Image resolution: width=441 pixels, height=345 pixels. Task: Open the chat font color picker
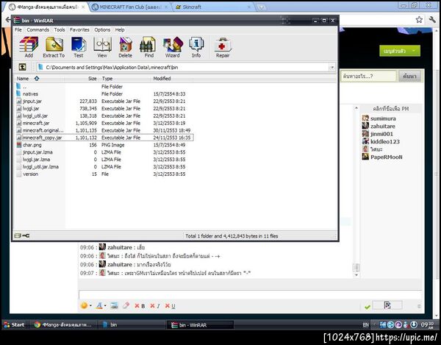point(101,305)
